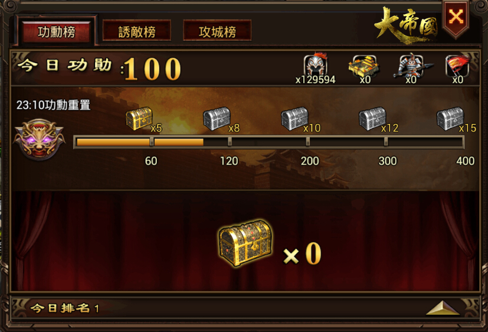Open the gold chest reward x5
The image size is (488, 332).
coord(139,119)
